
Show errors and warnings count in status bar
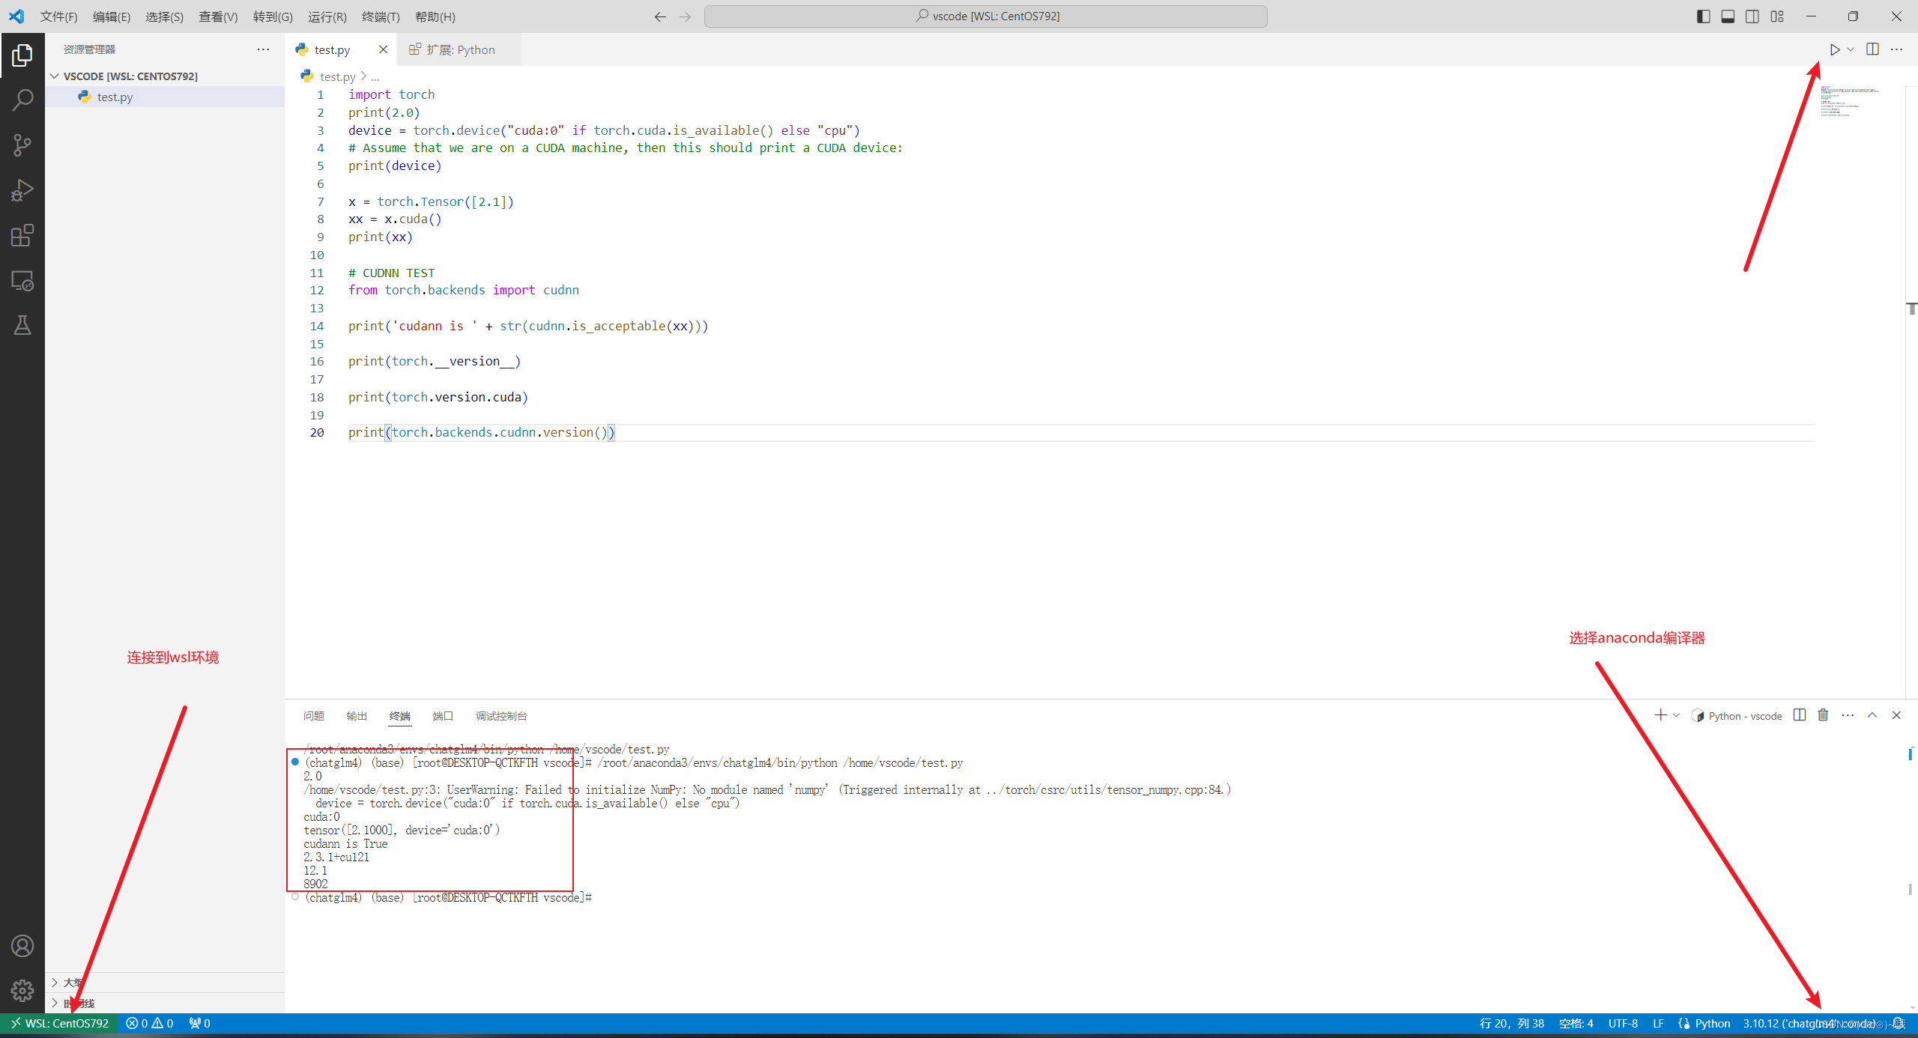tap(150, 1023)
